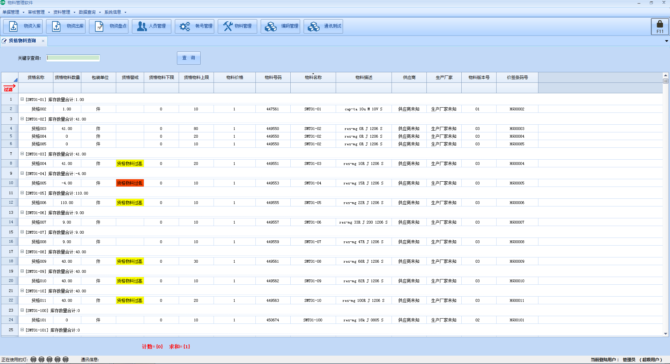This screenshot has width=670, height=364.
Task: Close the 货格物料查询 tab
Action: 43,41
